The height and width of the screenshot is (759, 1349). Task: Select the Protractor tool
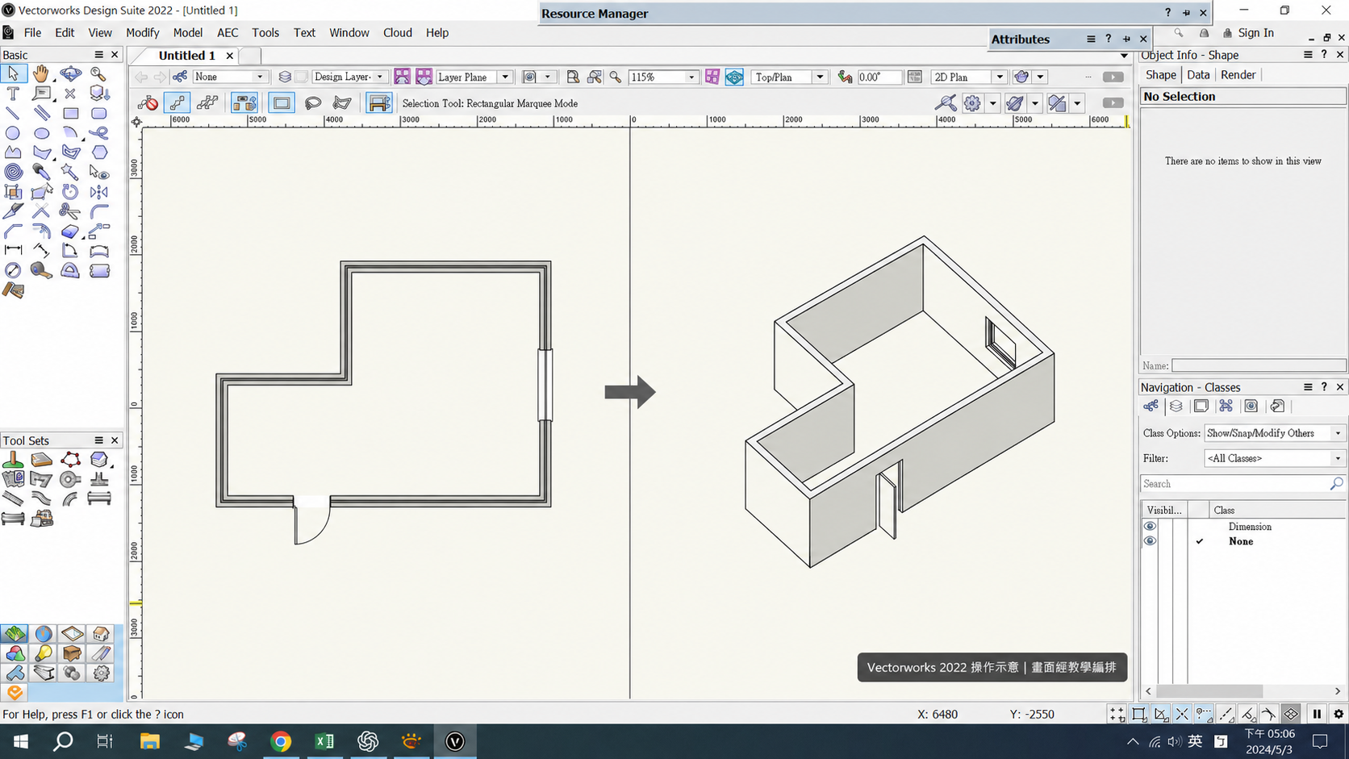[x=70, y=271]
